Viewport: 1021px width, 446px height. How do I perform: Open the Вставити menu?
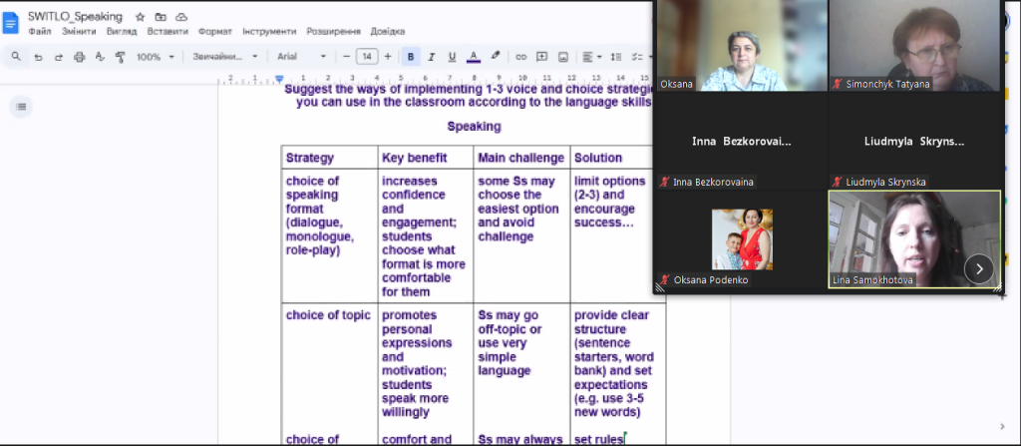[167, 32]
